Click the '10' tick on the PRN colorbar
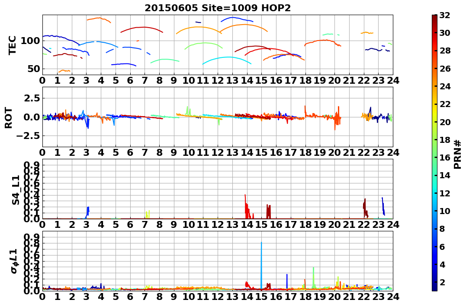466x306 pixels. tap(445, 211)
